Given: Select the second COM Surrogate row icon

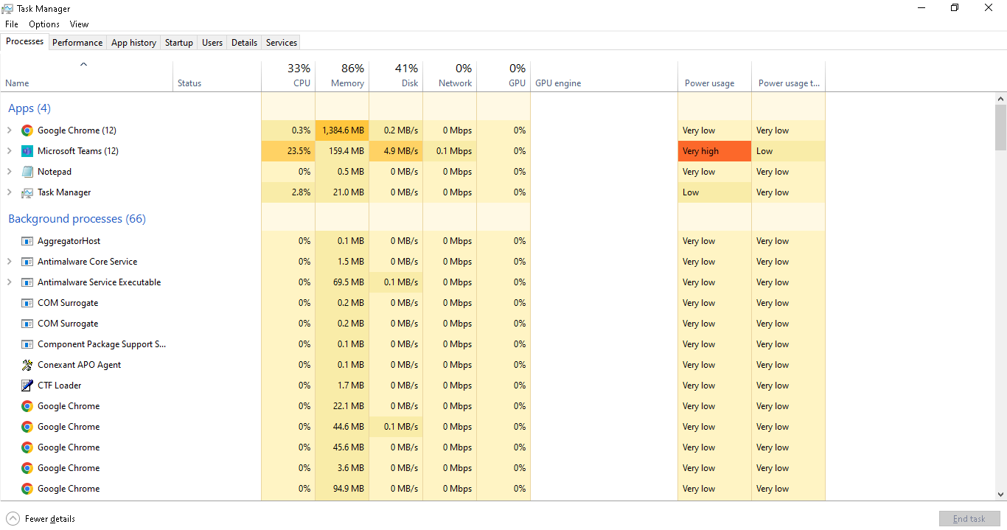Looking at the screenshot, I should (x=27, y=324).
